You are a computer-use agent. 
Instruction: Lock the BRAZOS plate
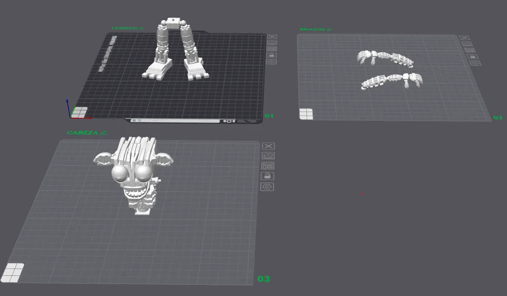click(x=473, y=57)
